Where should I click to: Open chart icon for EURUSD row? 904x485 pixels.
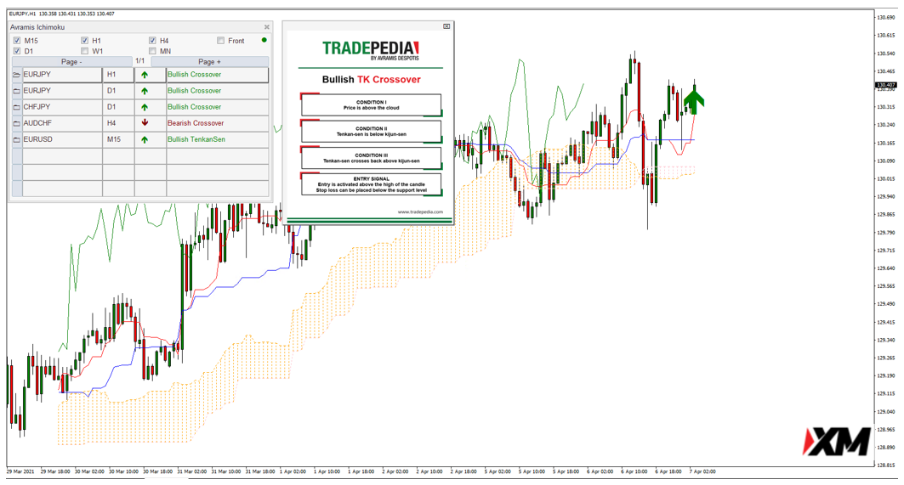coord(17,139)
